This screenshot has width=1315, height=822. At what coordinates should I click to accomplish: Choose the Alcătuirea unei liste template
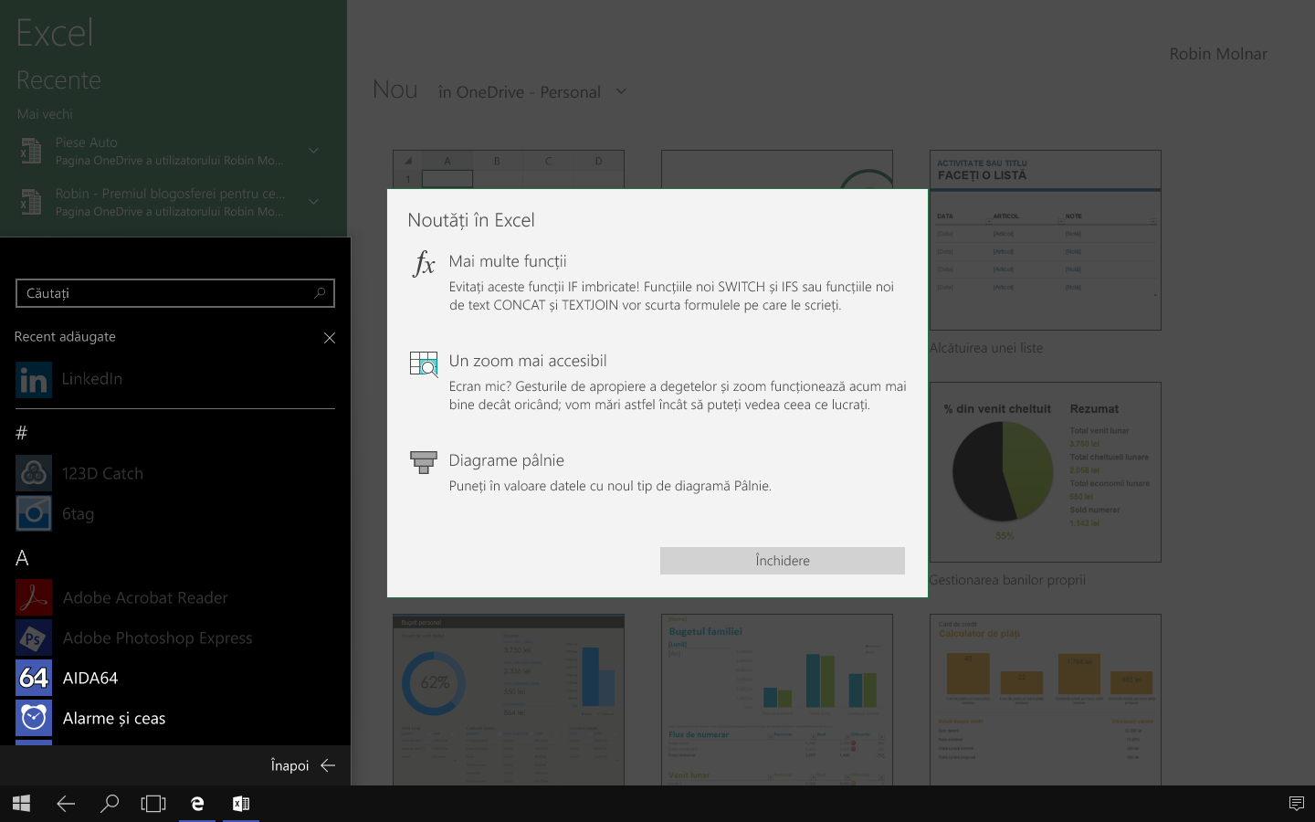pos(1046,240)
